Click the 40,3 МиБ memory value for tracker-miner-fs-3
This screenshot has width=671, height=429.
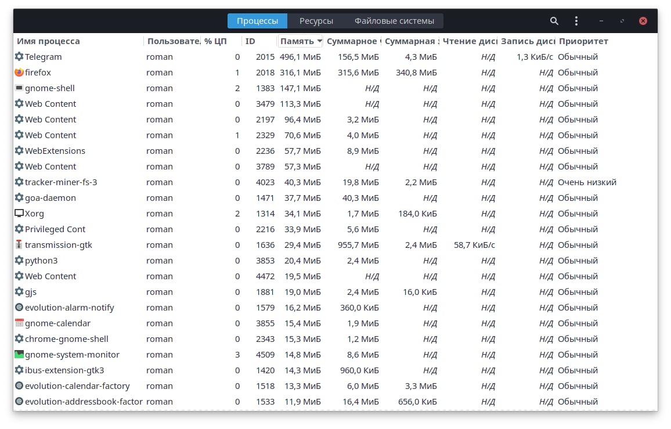pos(302,182)
